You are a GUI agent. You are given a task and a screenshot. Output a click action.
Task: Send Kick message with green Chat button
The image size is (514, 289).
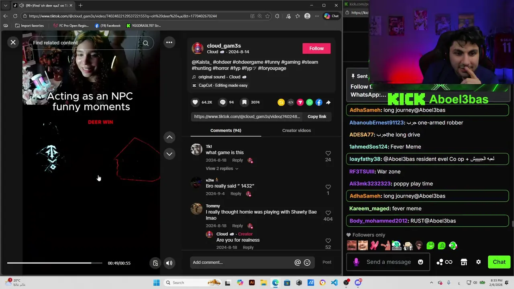tap(499, 262)
